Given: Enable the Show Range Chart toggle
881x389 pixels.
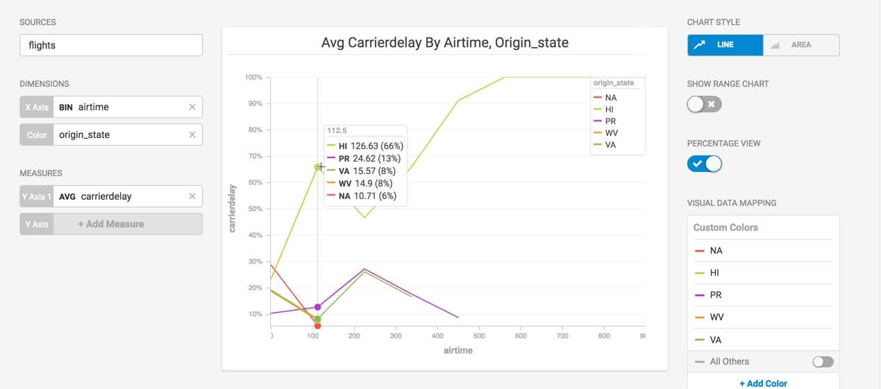Looking at the screenshot, I should coord(705,104).
